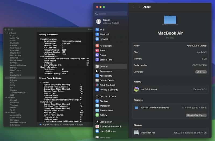Open Privacy & Security hand icon
215x141 pixels.
[x=97, y=90]
